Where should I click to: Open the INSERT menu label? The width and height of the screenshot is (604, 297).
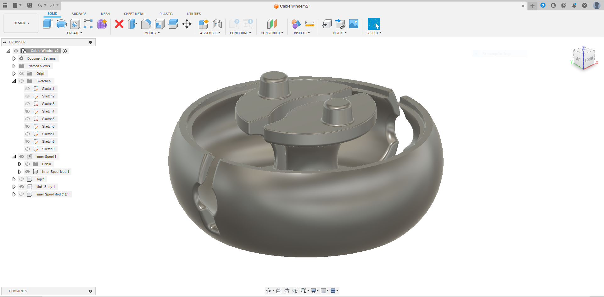(340, 33)
